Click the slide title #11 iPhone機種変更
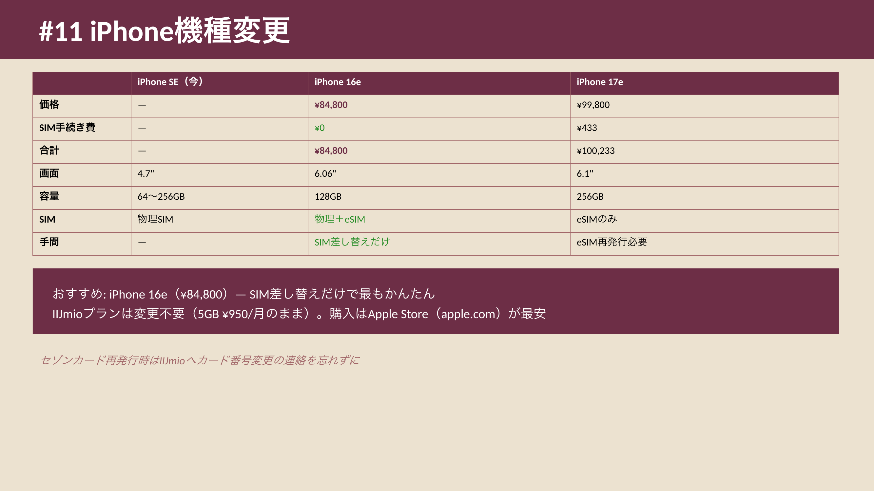 [164, 31]
